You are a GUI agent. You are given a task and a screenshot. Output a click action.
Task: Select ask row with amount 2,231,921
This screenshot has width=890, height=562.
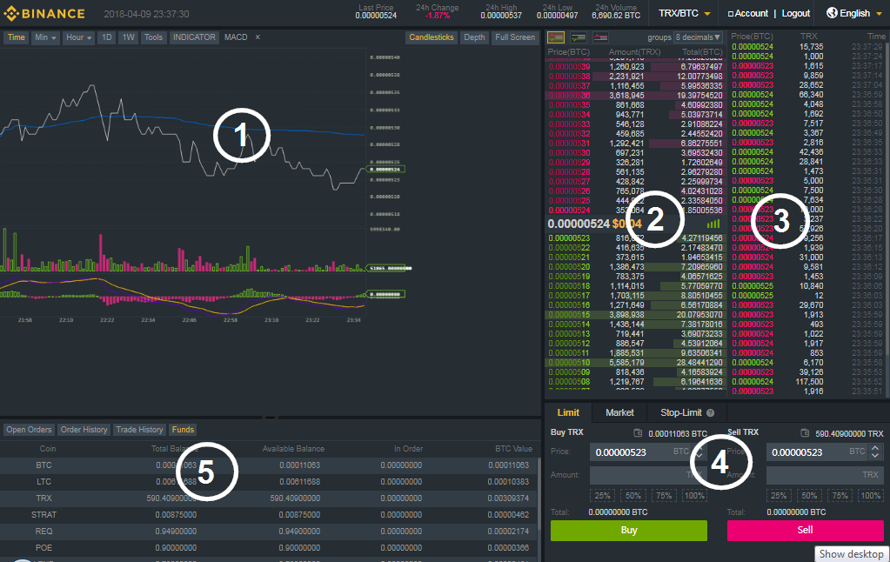pyautogui.click(x=636, y=76)
